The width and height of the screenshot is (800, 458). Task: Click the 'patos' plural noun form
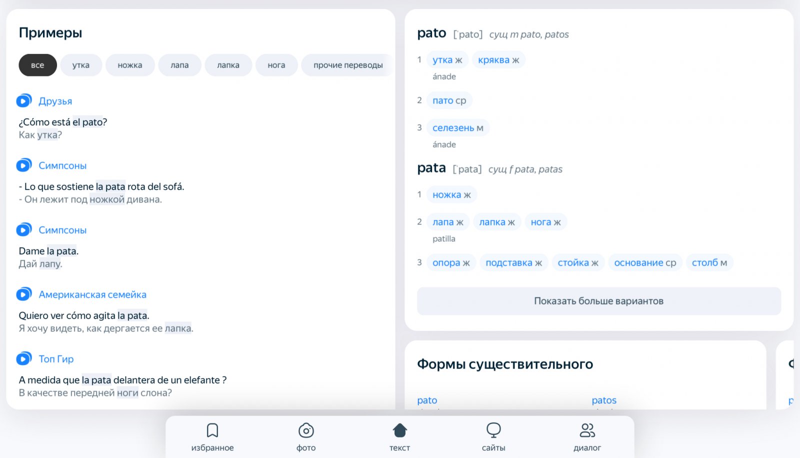tap(604, 400)
